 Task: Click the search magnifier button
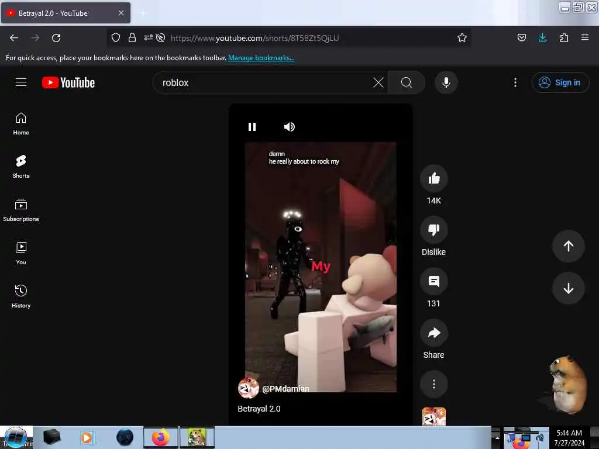(x=407, y=82)
